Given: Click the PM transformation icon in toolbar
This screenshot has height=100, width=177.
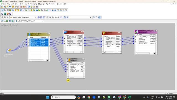Looking at the screenshot, I should click(26, 10).
